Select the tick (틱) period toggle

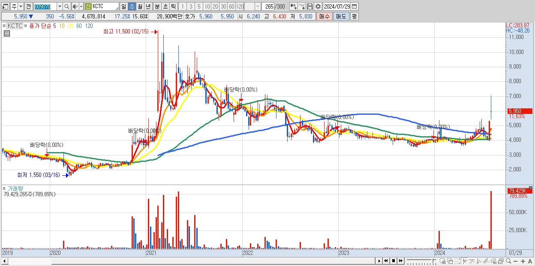(x=173, y=6)
